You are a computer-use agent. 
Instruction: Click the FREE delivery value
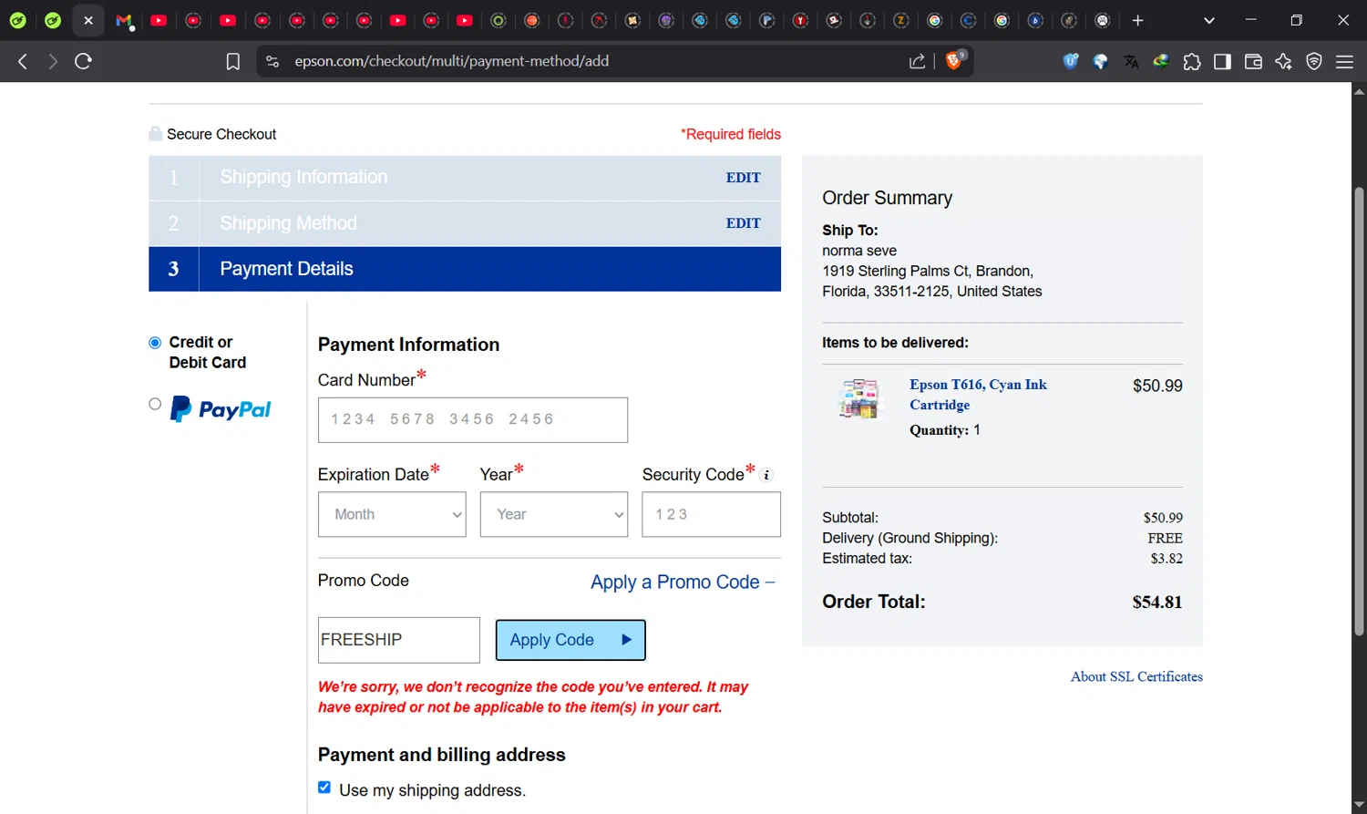(x=1165, y=538)
